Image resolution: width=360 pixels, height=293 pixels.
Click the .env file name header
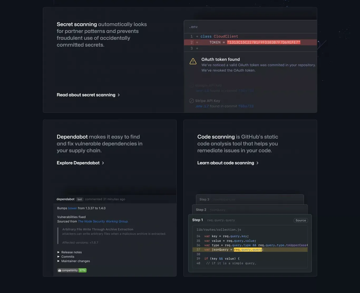point(193,27)
